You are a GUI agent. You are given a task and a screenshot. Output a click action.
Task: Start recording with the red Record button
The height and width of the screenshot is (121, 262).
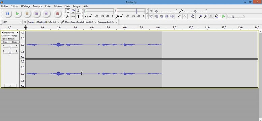click(x=57, y=14)
